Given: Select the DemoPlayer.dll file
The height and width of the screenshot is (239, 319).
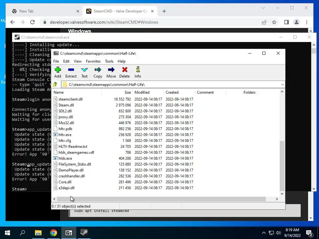Looking at the screenshot, I should 71,170.
